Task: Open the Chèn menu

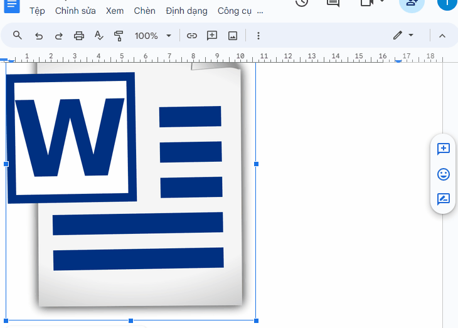Action: 144,11
